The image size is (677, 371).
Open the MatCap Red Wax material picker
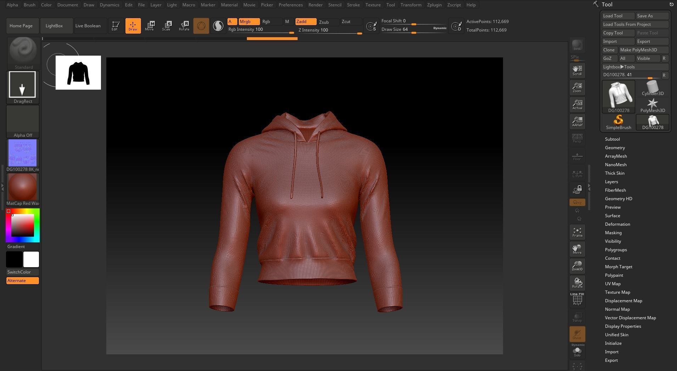(23, 190)
